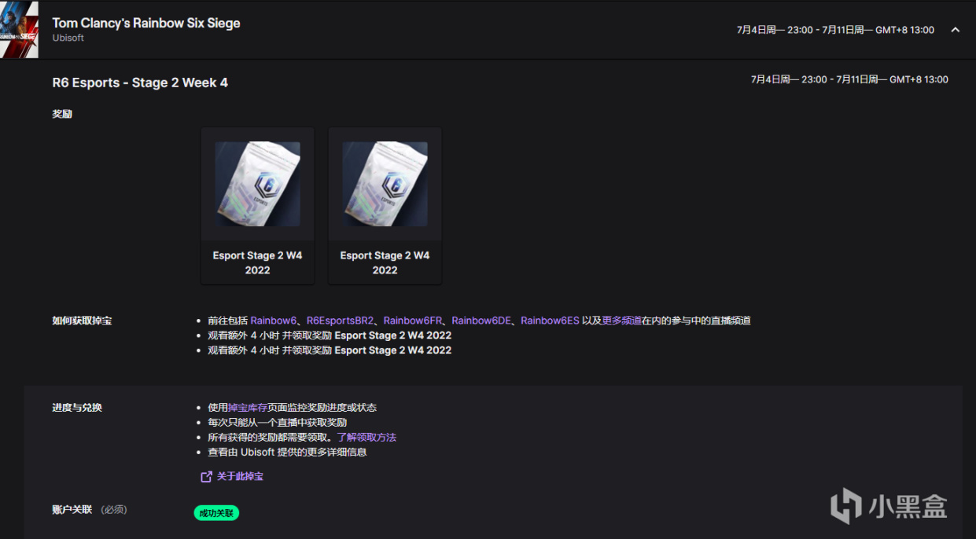Click the Tom Clancy's Rainbow Six Siege title

pos(146,23)
